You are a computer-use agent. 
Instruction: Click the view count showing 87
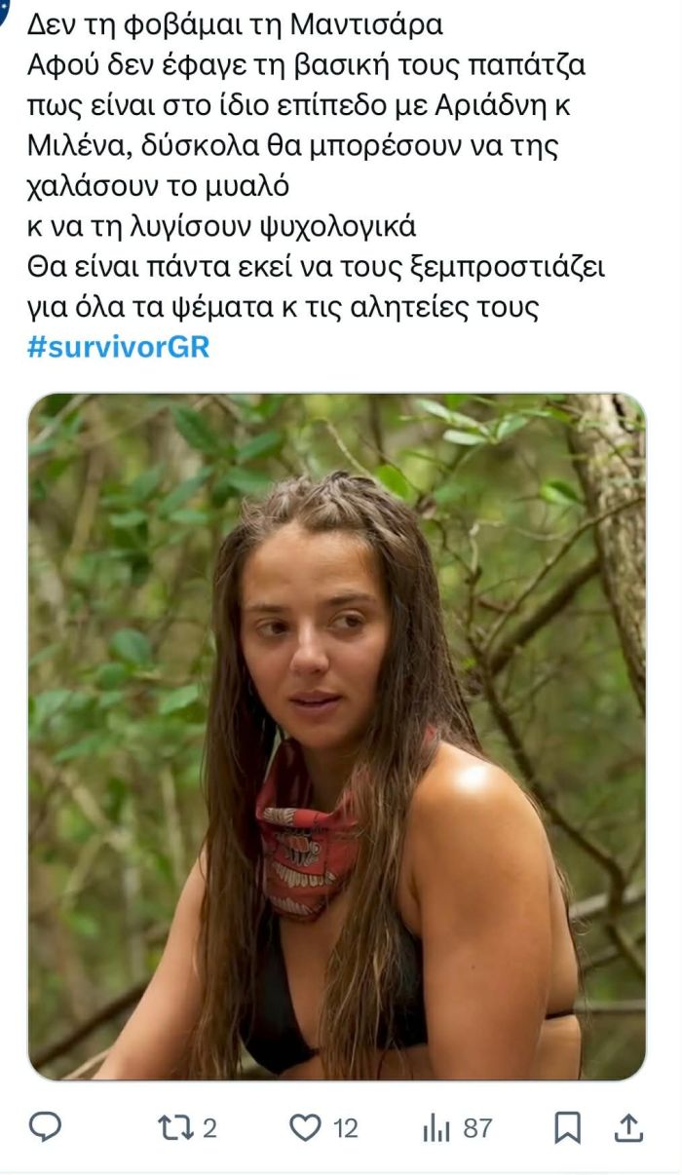pos(476,1128)
